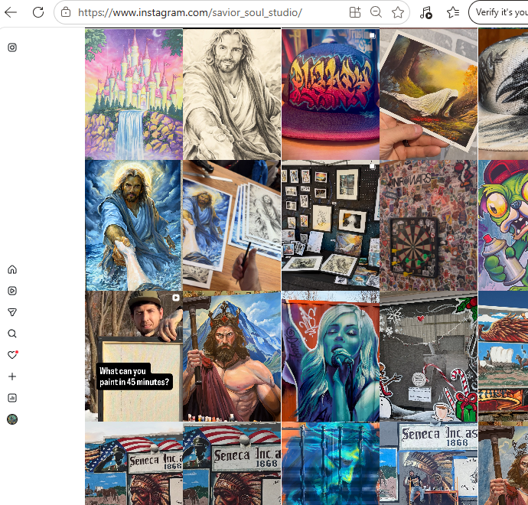Viewport: 528px width, 505px height.
Task: Bookmark this page with the star icon
Action: click(x=398, y=12)
